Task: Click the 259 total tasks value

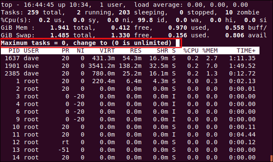Action: pos(33,12)
